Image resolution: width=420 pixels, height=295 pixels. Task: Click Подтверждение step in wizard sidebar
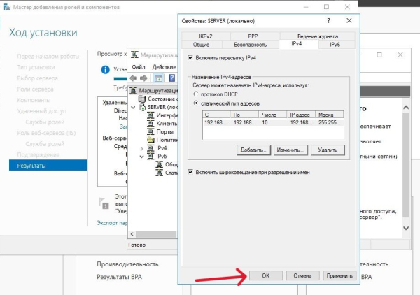(x=38, y=154)
